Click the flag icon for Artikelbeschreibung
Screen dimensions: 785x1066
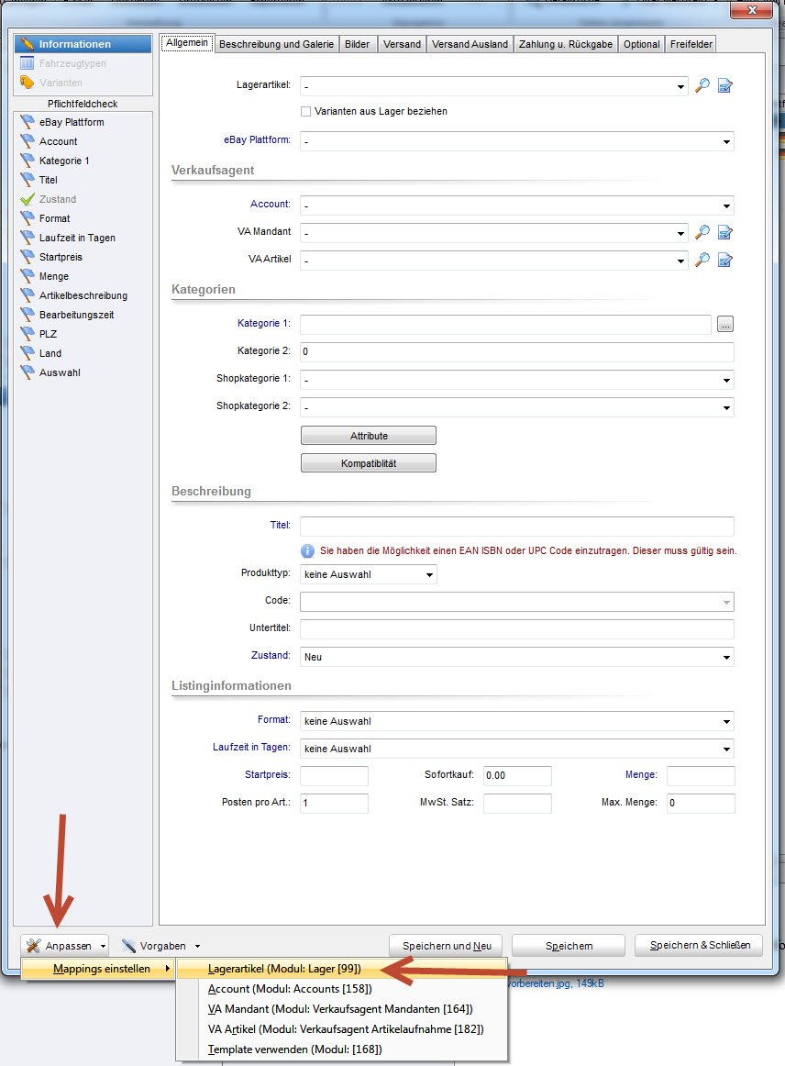point(28,295)
